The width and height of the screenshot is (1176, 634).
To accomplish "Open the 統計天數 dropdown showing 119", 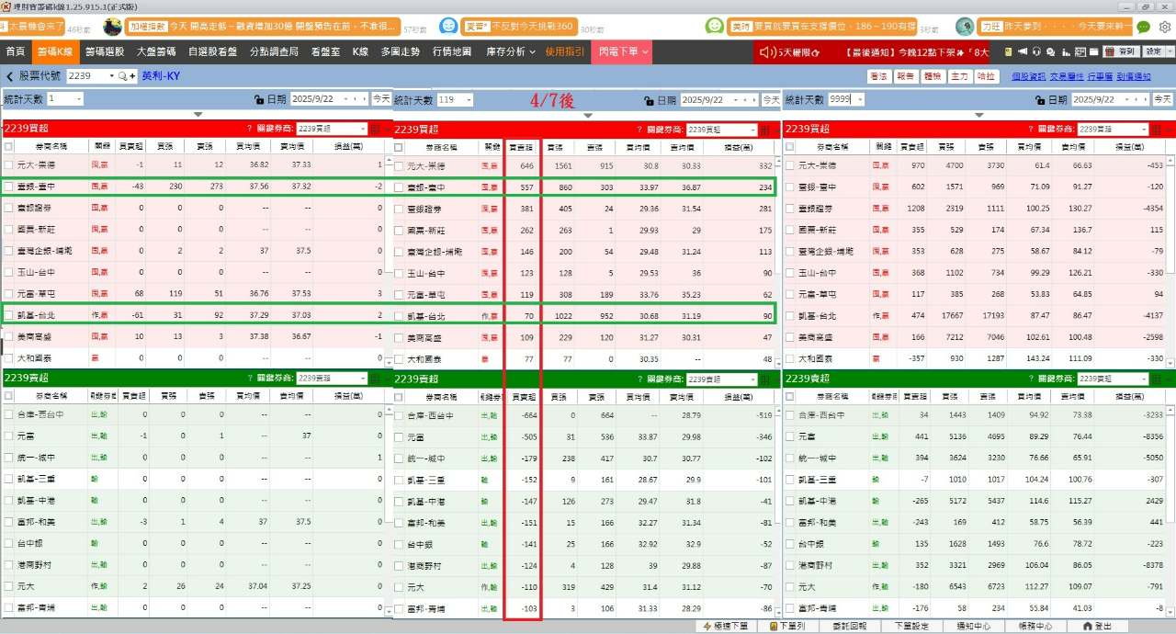I will pyautogui.click(x=469, y=99).
